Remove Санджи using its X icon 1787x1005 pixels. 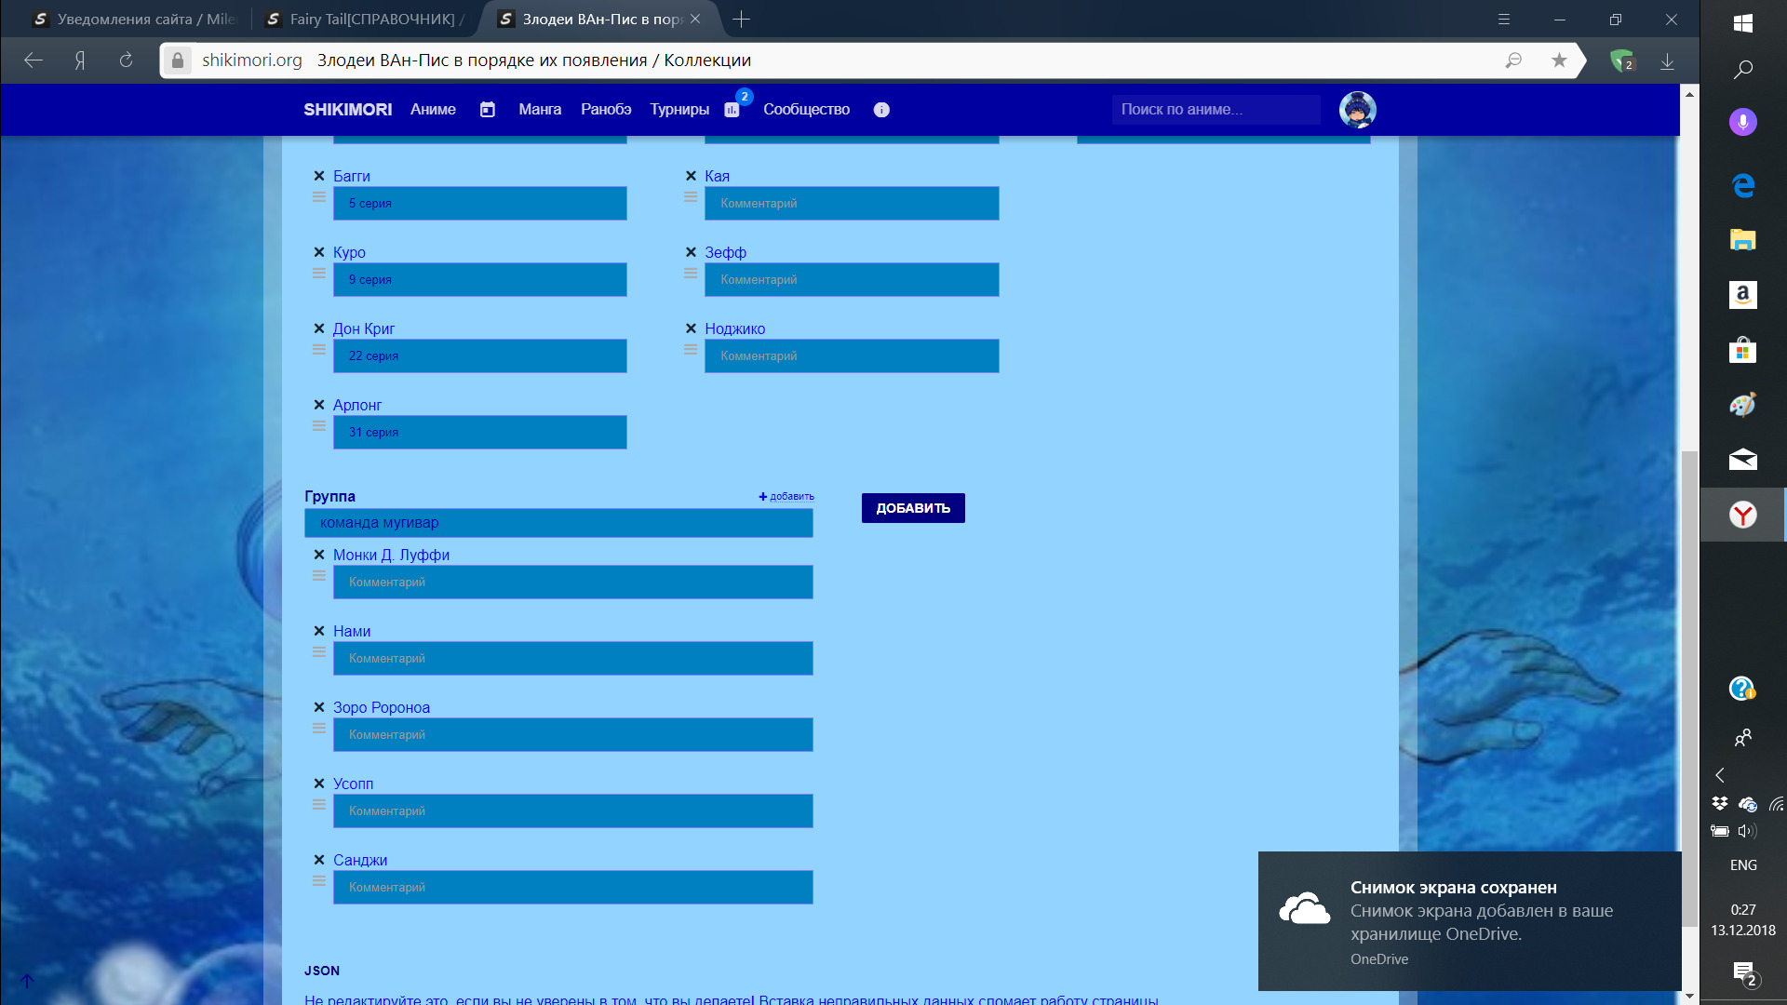click(318, 860)
